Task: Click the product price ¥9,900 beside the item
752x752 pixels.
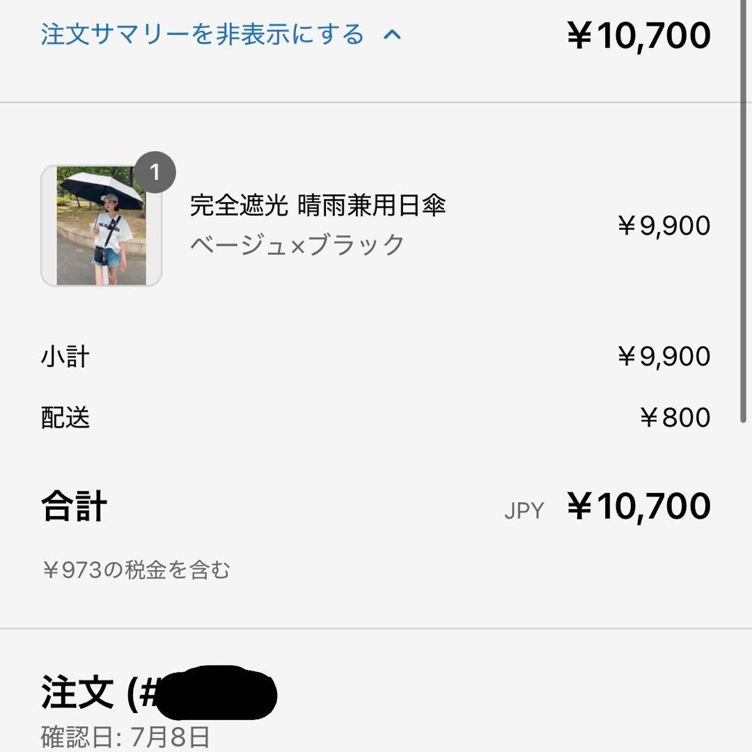Action: pos(664,226)
